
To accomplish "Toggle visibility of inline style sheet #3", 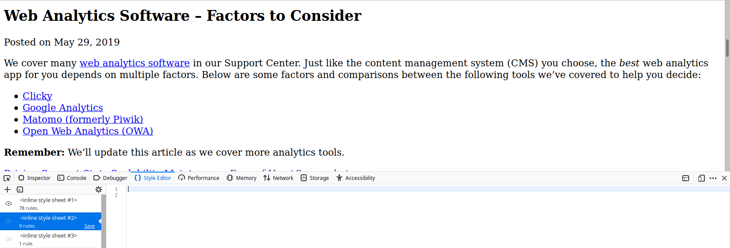I will [9, 239].
